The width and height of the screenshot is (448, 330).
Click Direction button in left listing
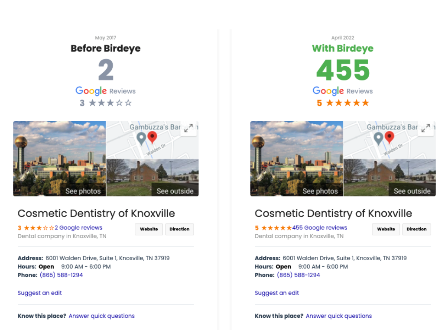(x=179, y=229)
